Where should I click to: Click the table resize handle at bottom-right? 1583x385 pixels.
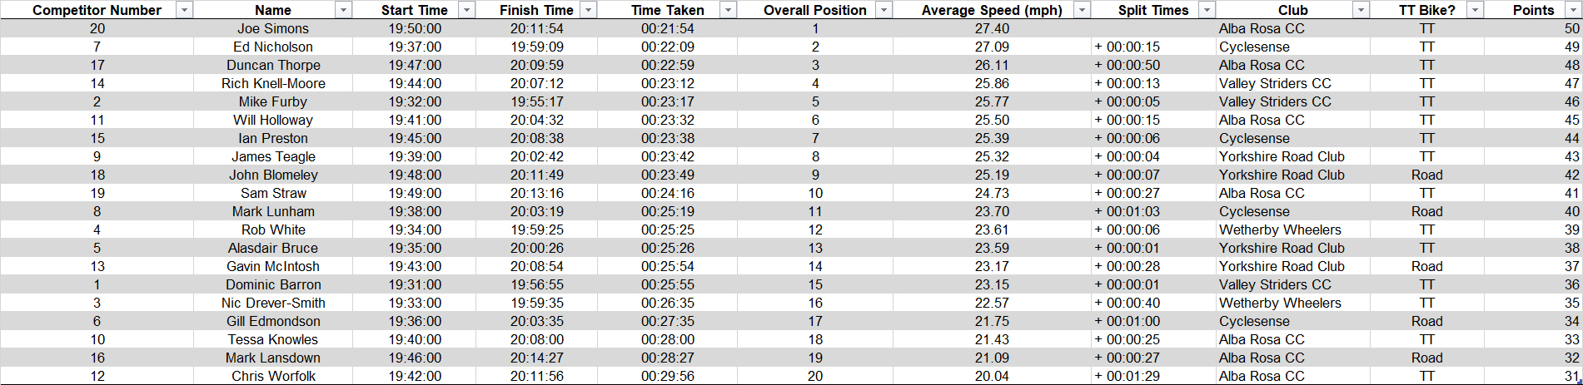click(1579, 382)
